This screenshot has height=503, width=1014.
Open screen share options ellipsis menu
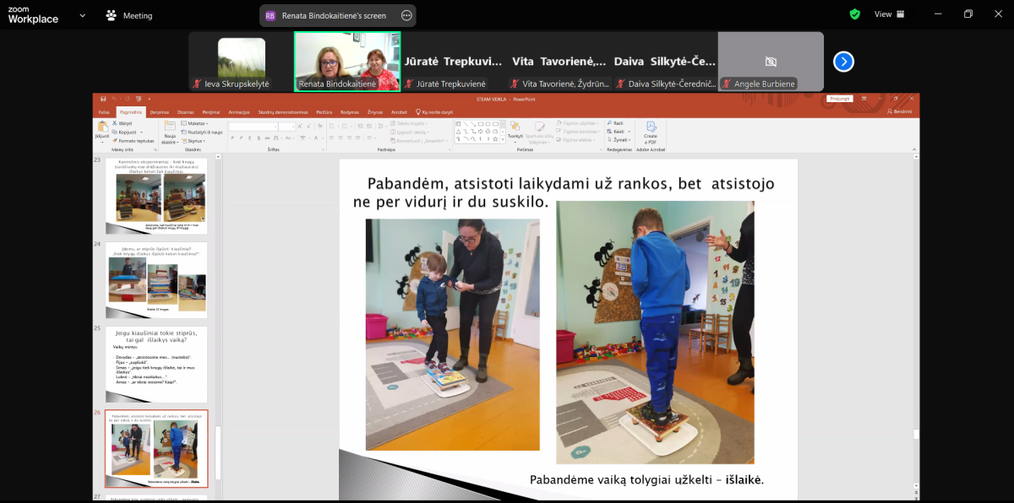pos(406,15)
